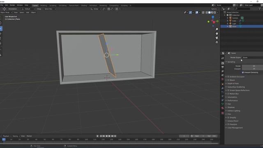Open the Material properties tab icon
This screenshot has width=263, height=148.
pos(223,108)
